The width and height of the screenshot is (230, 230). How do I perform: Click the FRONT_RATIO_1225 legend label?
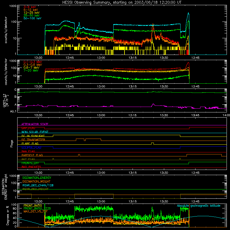[x=37, y=208]
